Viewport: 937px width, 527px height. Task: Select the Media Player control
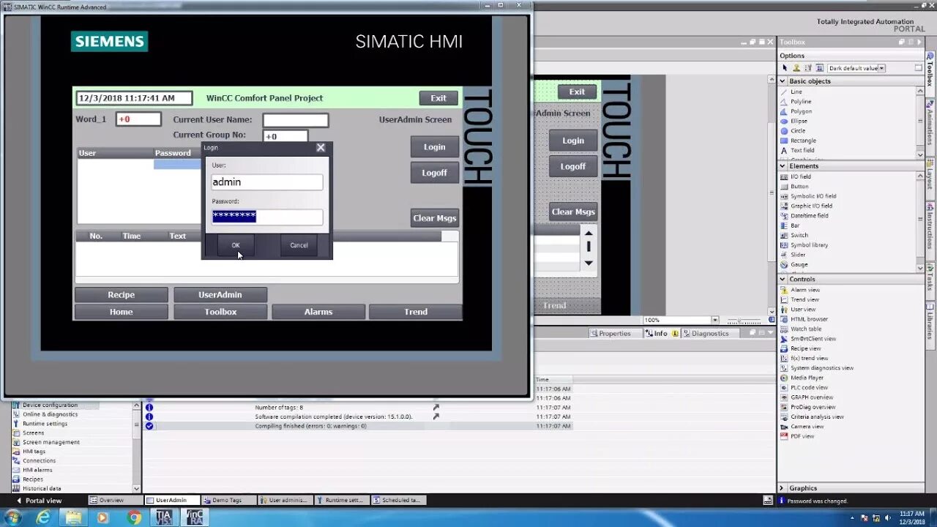coord(807,378)
